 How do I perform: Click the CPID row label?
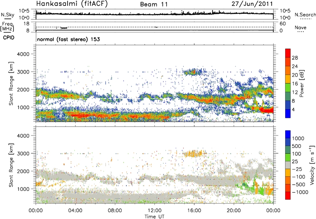pyautogui.click(x=9, y=38)
